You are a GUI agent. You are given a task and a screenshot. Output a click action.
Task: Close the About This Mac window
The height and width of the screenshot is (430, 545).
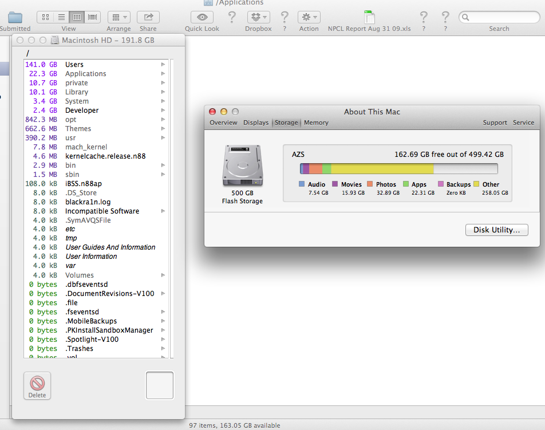(x=212, y=112)
